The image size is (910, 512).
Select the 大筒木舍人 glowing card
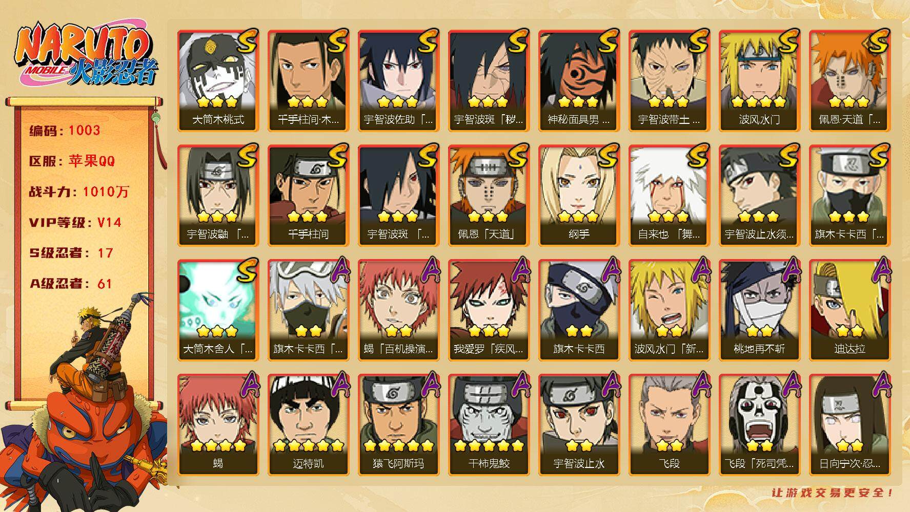[x=218, y=310]
